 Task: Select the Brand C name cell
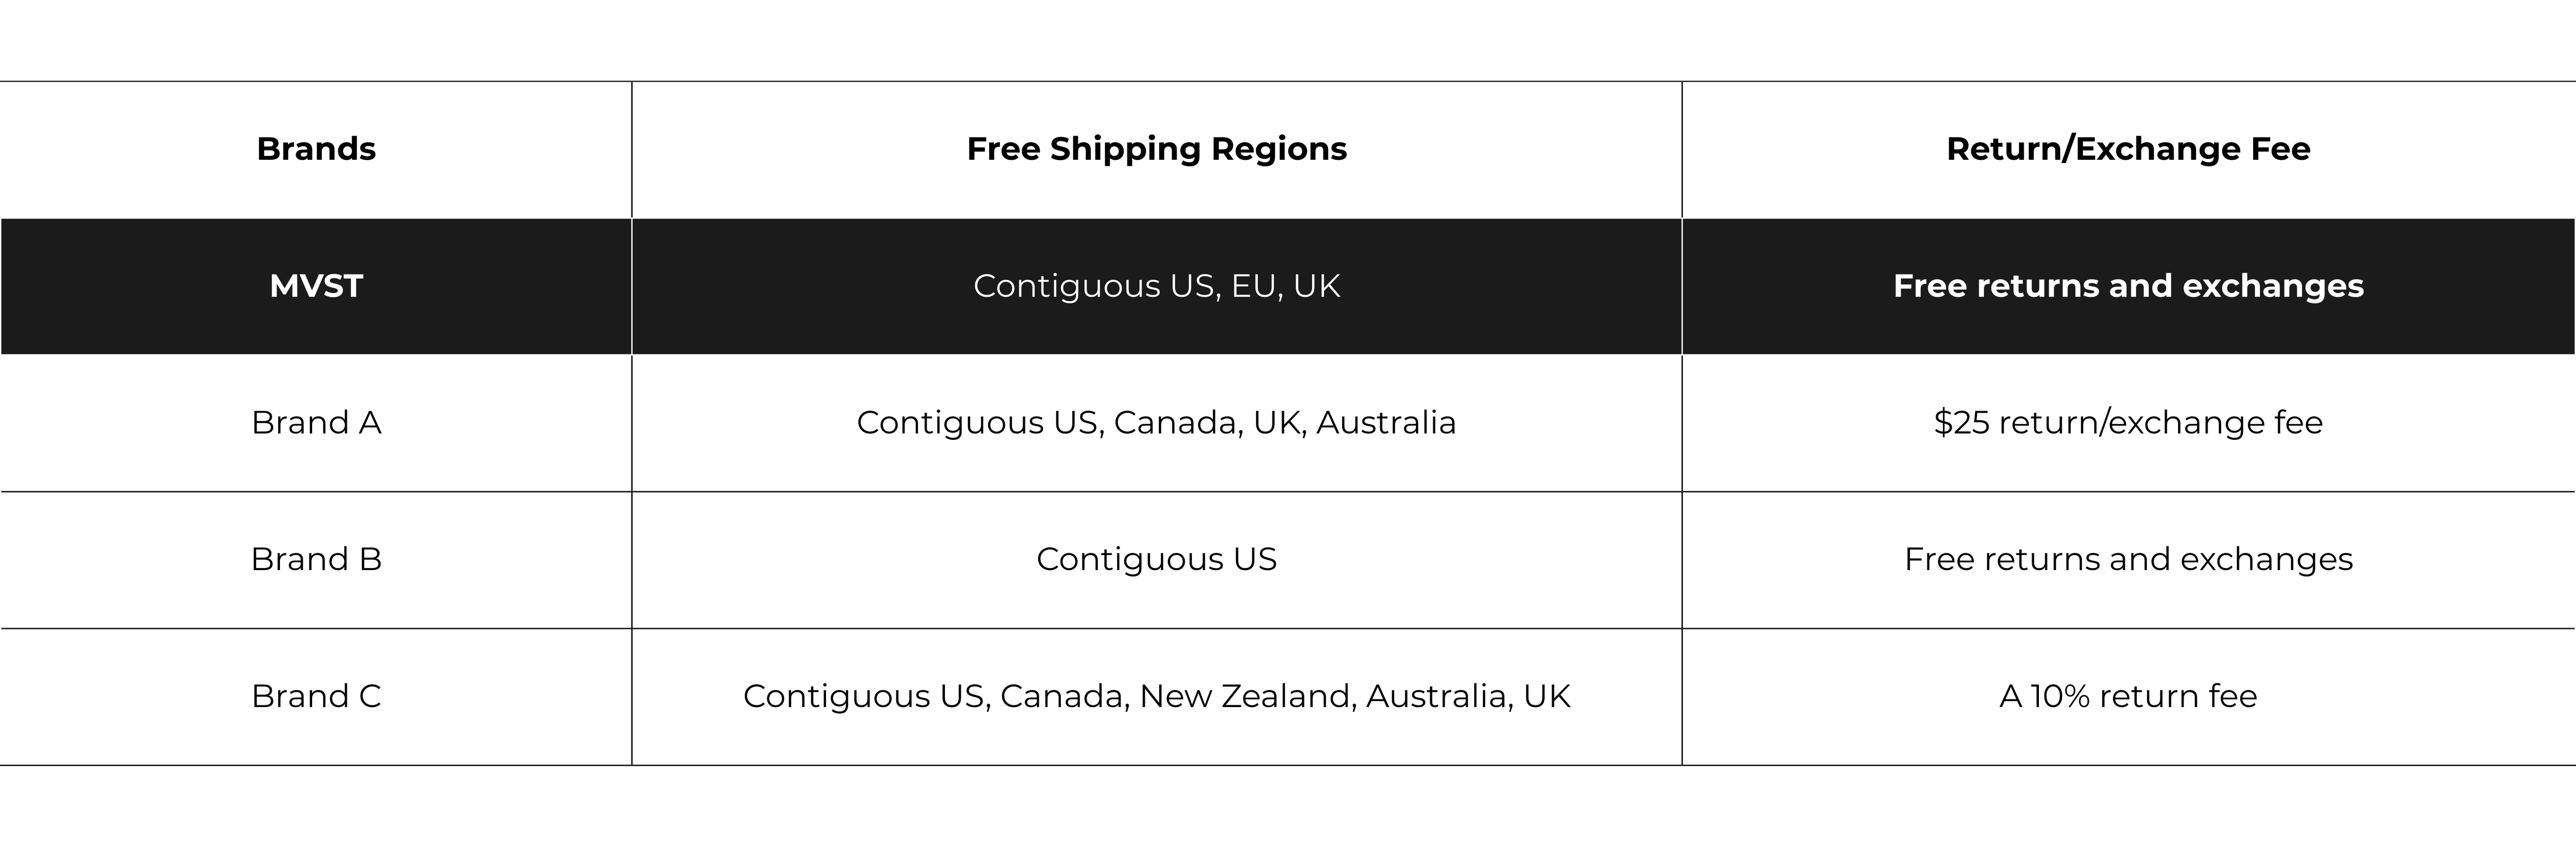click(316, 696)
